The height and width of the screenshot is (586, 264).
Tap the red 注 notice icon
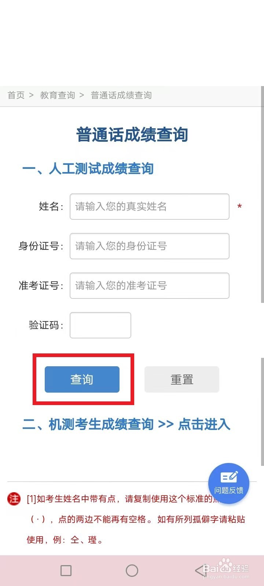(x=14, y=498)
